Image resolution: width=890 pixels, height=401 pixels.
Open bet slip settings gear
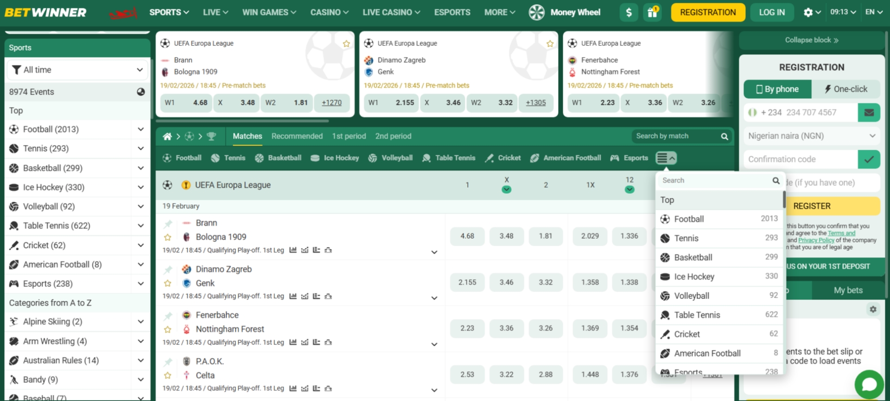873,309
